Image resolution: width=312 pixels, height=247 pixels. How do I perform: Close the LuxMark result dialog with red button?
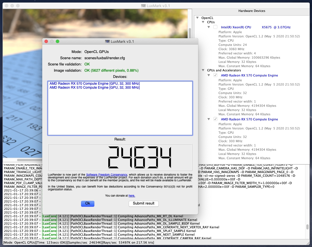[46, 41]
